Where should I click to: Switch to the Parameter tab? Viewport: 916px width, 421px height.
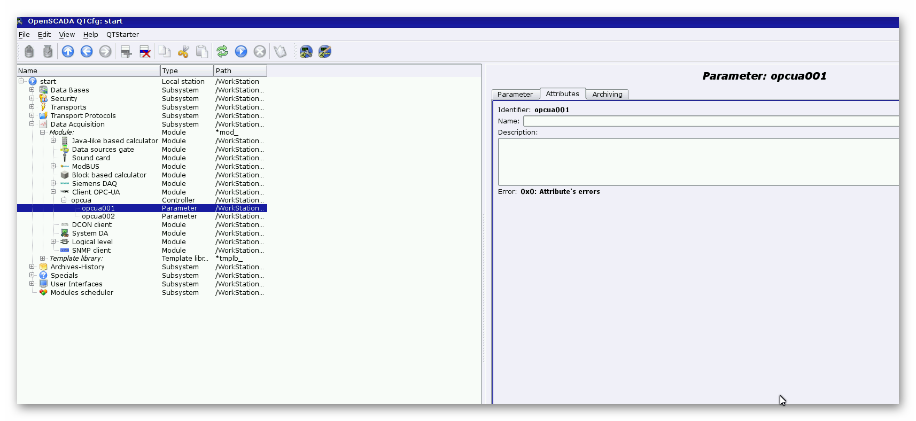[515, 95]
